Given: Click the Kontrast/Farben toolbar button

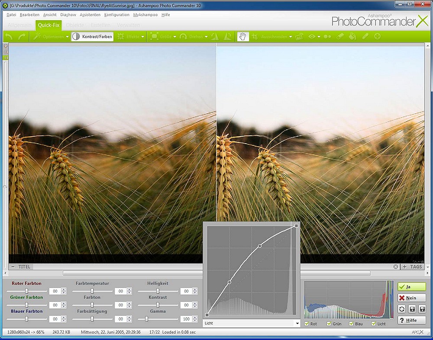Looking at the screenshot, I should coord(92,37).
